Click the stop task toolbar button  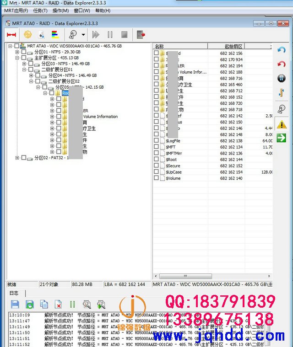(x=125, y=35)
